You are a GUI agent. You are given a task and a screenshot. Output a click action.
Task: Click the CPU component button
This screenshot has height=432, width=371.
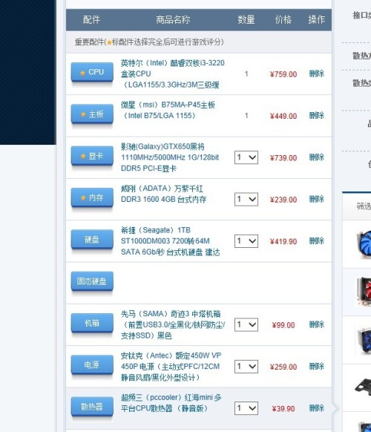tap(92, 72)
